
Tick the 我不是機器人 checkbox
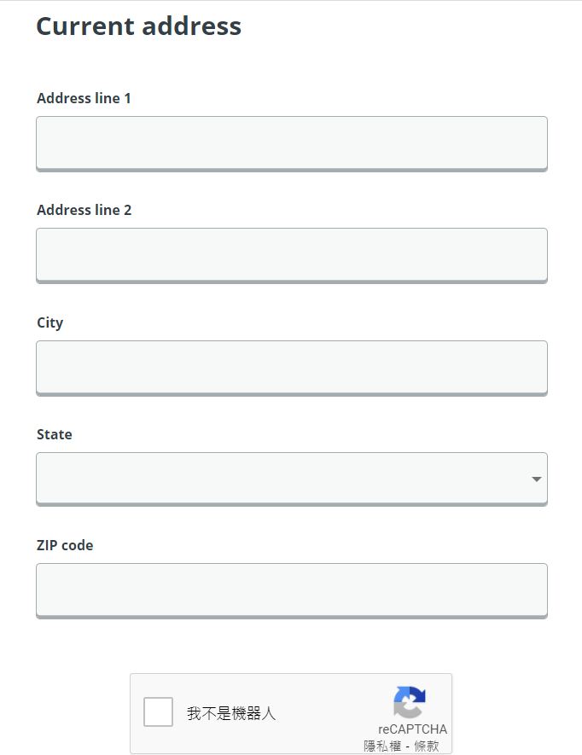(158, 711)
